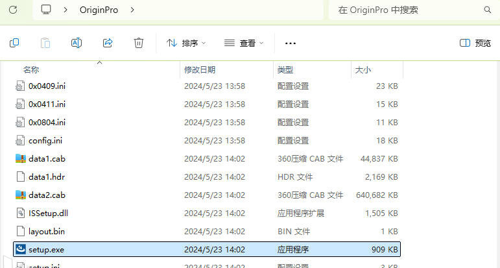Click the Share icon in toolbar
This screenshot has width=500, height=268.
coord(108,43)
